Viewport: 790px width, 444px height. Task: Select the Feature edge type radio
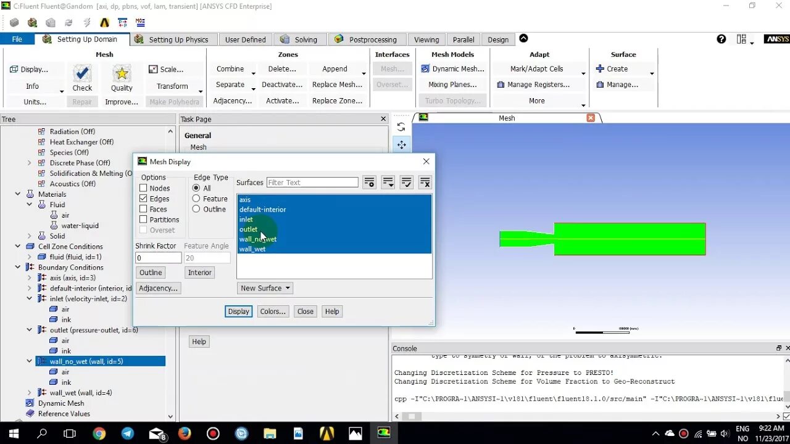point(196,199)
